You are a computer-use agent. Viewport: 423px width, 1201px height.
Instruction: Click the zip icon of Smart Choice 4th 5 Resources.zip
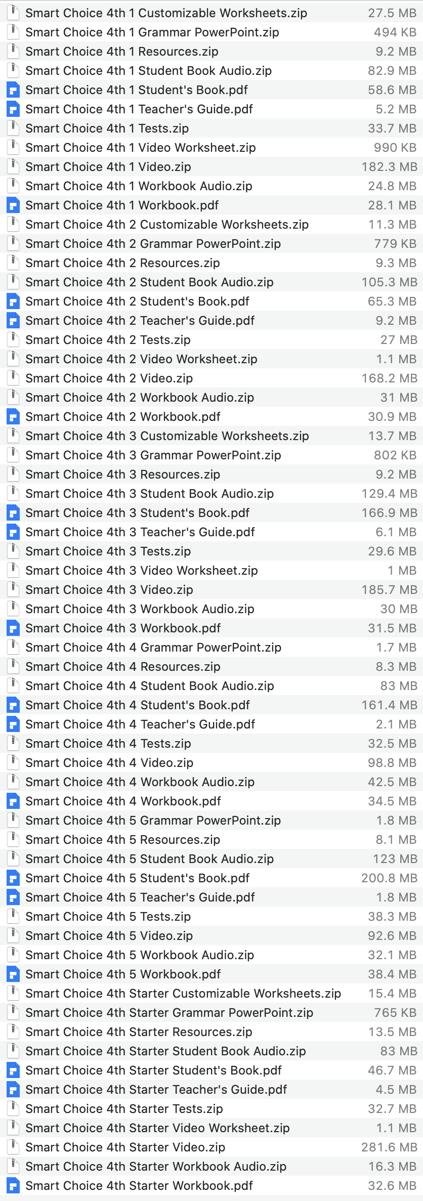click(13, 840)
